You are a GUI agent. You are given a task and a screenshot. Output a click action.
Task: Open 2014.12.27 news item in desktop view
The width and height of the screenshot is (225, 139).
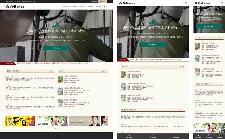30,97
